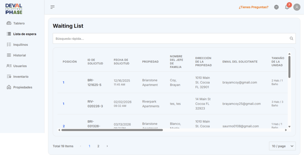Open position link for BRI-121625-5 row
Screen dimensions: 304x155
coord(64,82)
